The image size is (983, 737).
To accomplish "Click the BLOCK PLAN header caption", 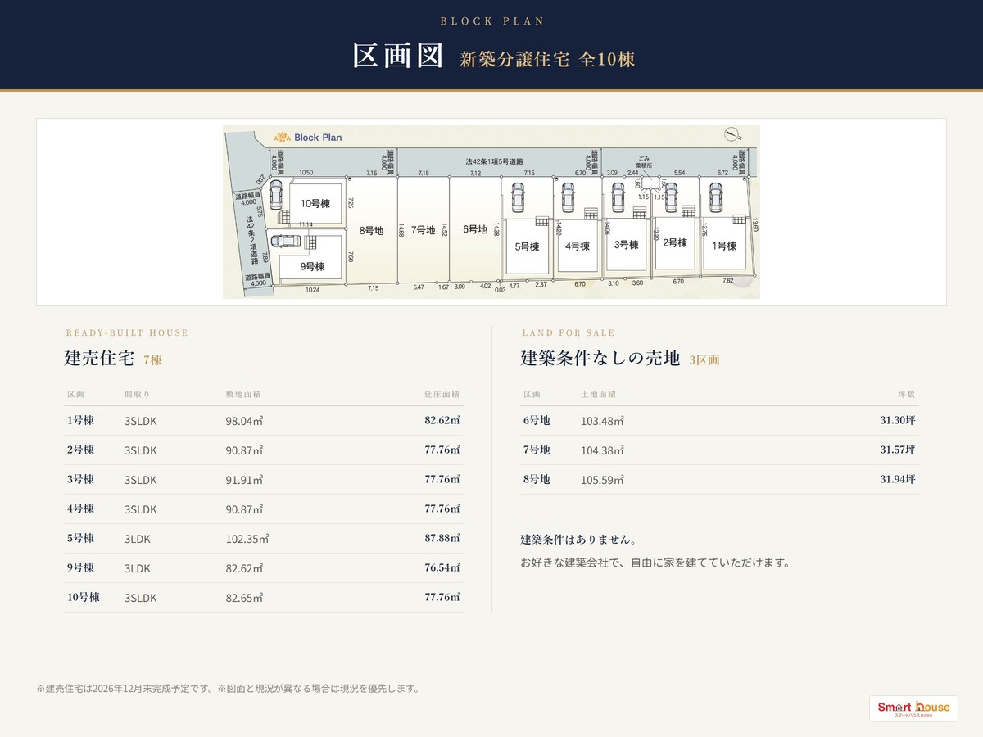I will [x=491, y=21].
